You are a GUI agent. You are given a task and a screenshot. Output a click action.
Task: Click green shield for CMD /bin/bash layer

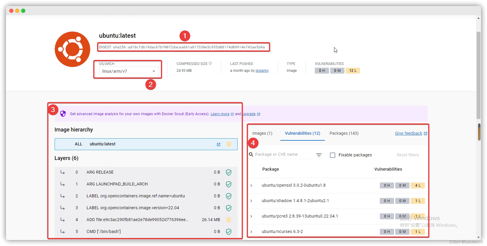229,232
